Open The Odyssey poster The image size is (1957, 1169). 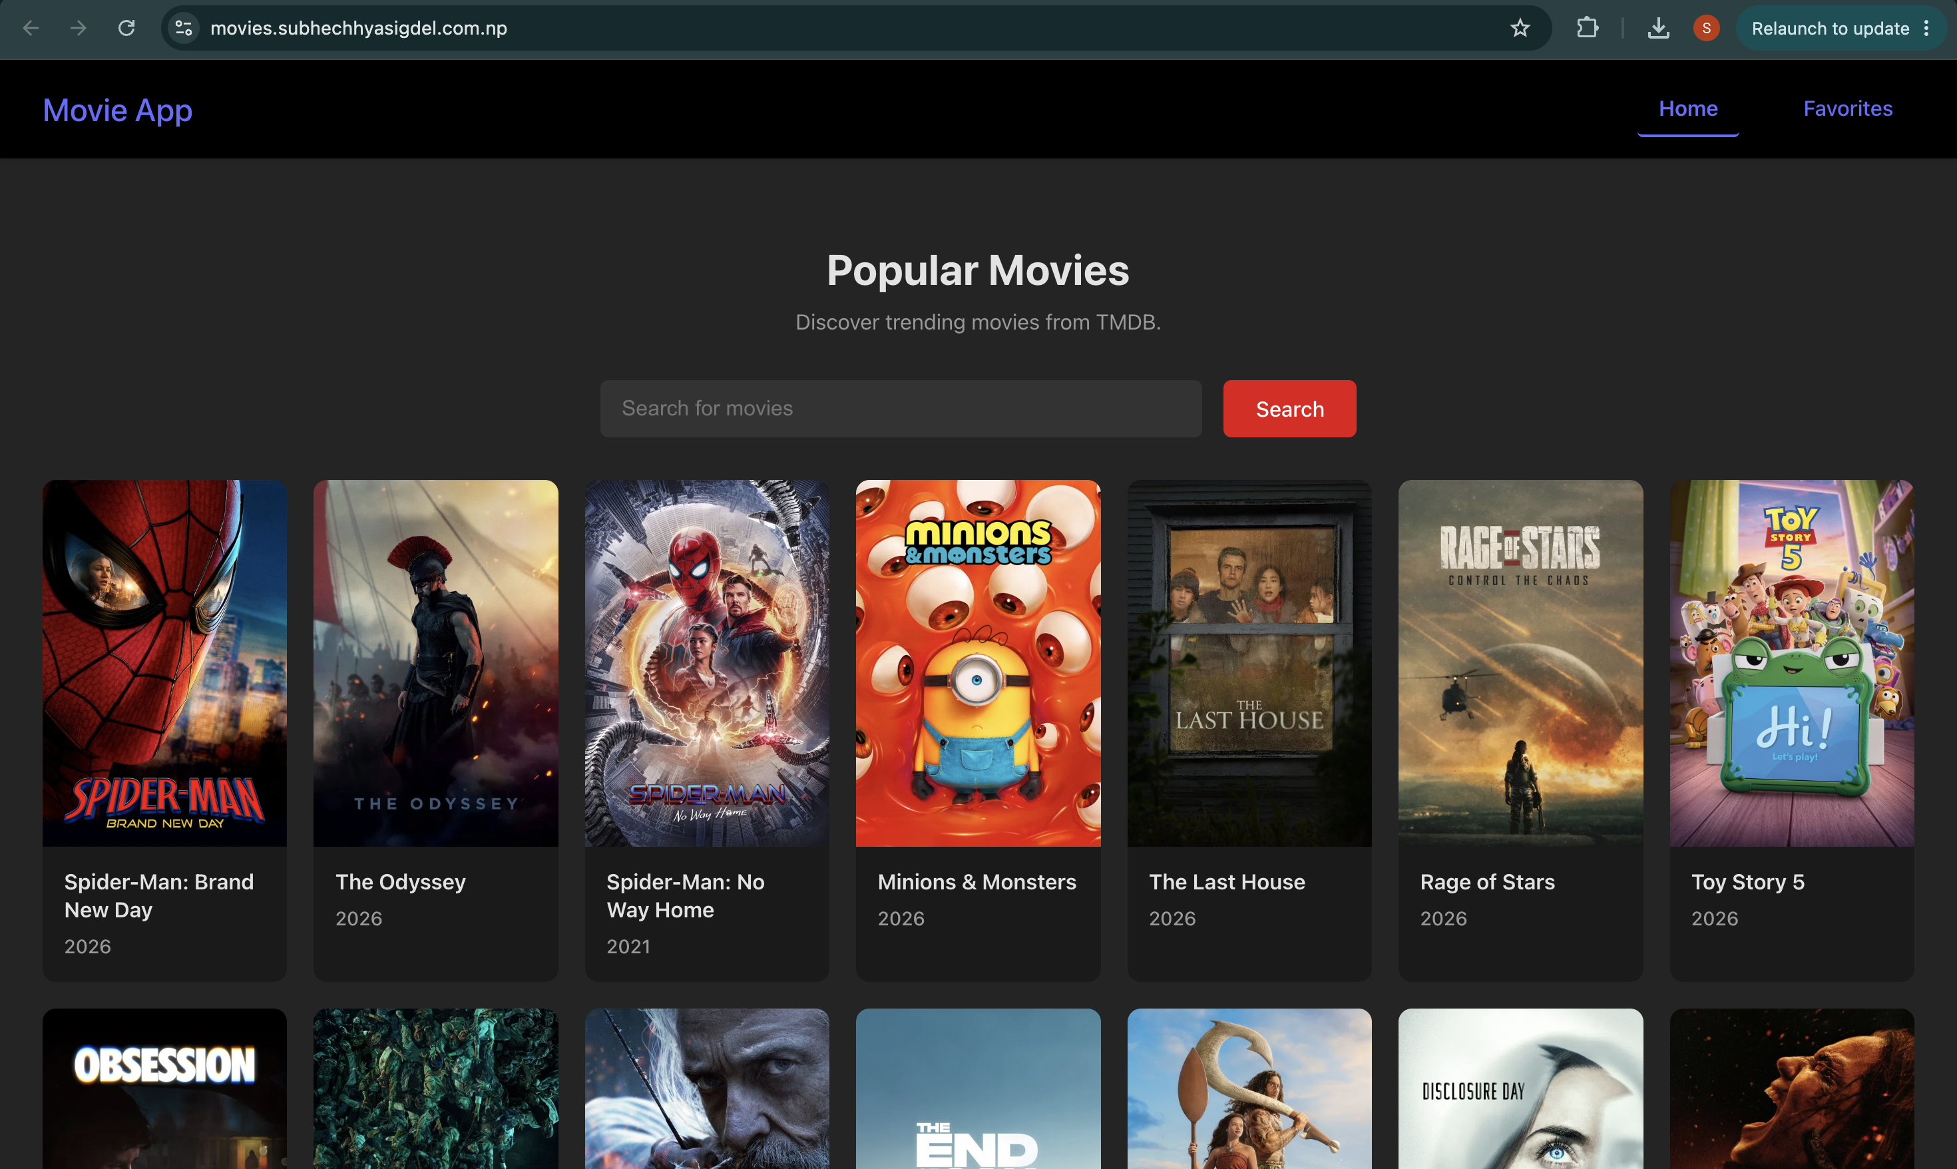pos(435,663)
